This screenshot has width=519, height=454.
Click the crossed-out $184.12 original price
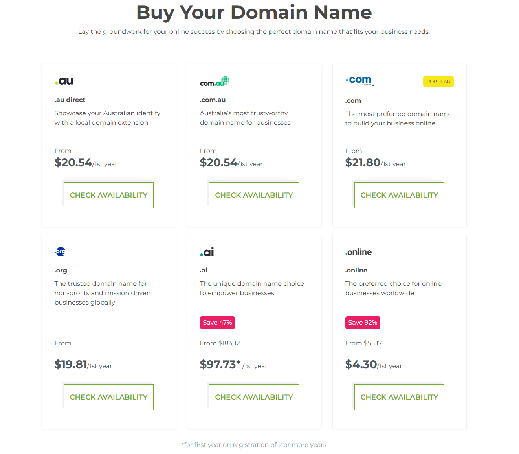coord(229,343)
